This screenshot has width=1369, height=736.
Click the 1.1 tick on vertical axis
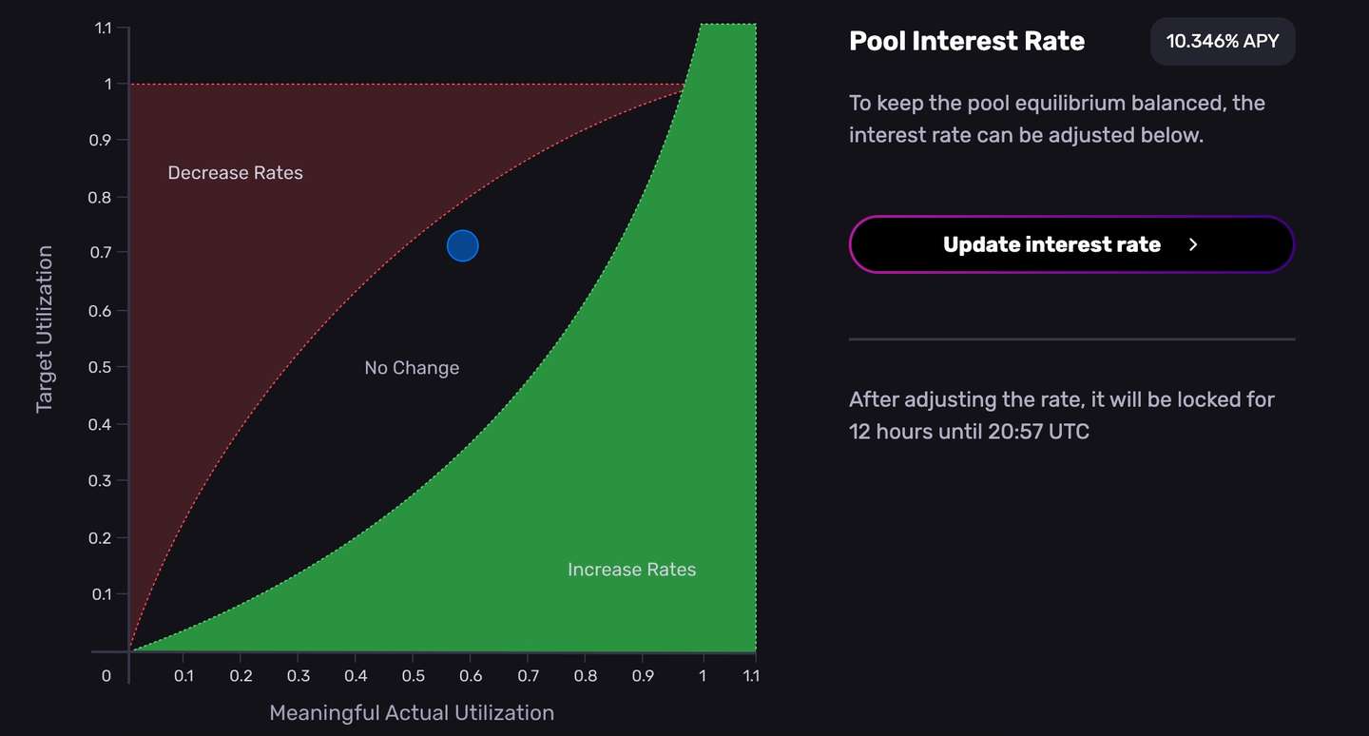coord(103,29)
